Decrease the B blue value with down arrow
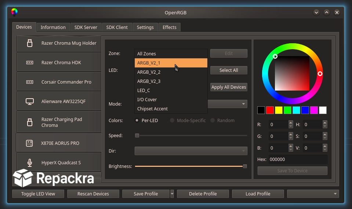 coord(291,150)
